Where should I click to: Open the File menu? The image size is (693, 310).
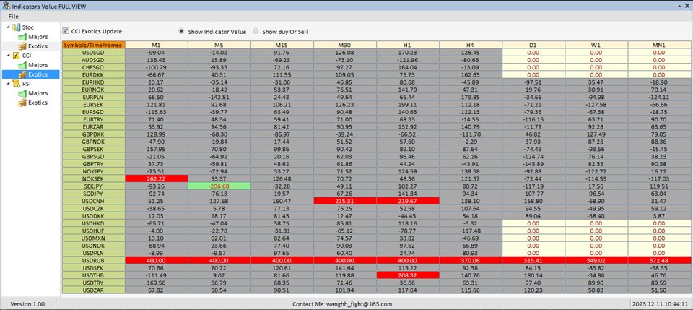point(13,17)
